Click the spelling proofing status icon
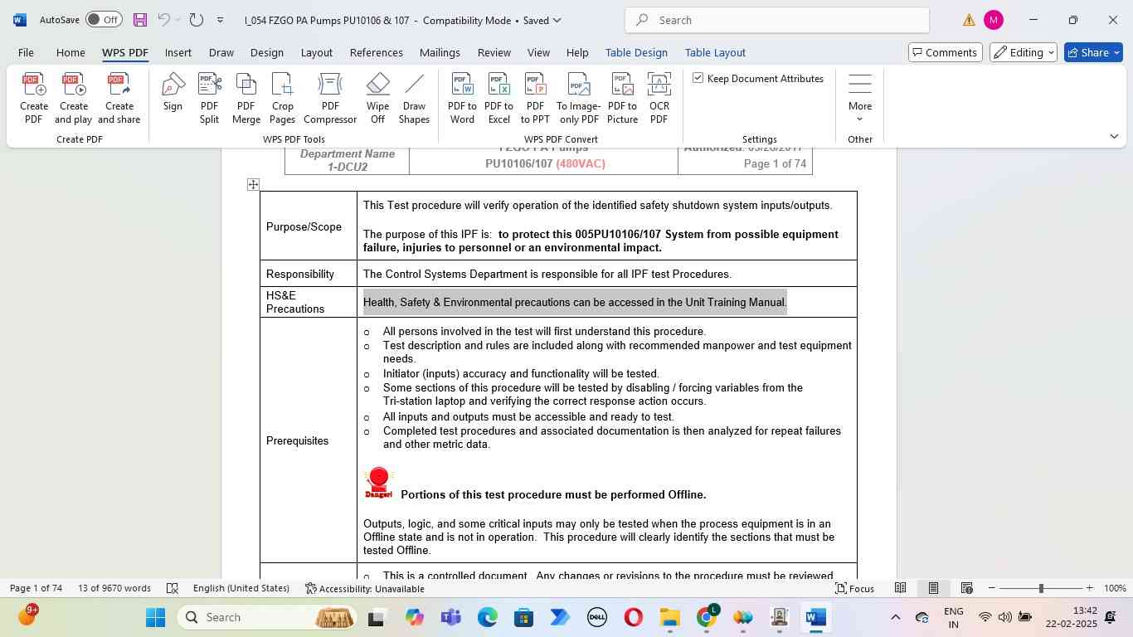Screen dimensions: 1133x637 pos(173,588)
